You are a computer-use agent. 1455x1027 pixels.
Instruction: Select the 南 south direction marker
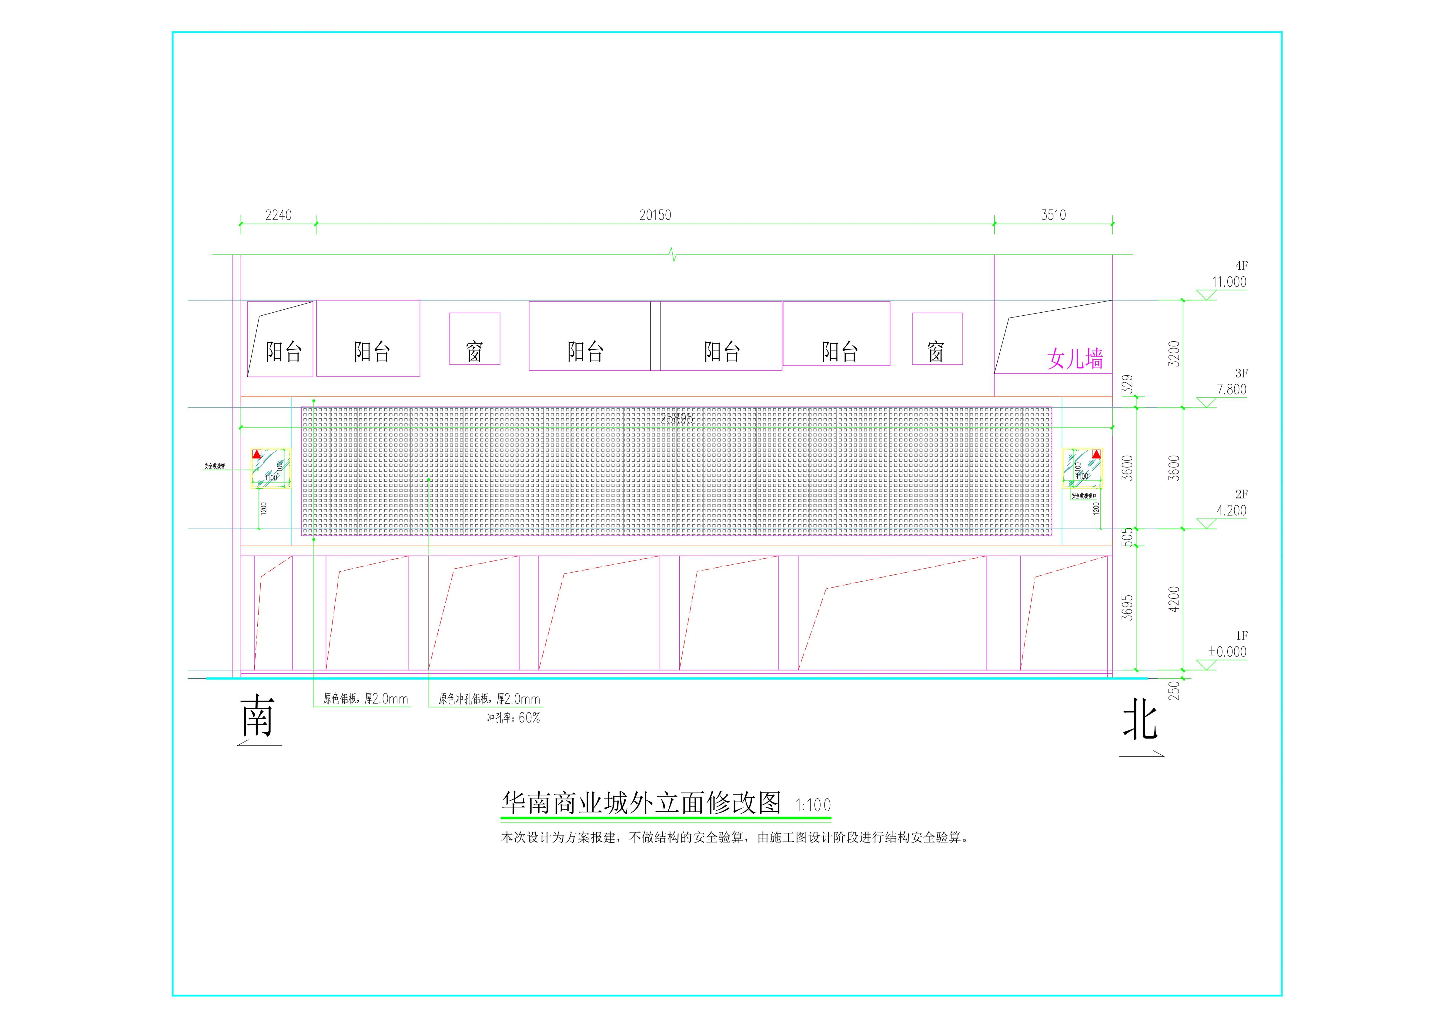coord(257,716)
